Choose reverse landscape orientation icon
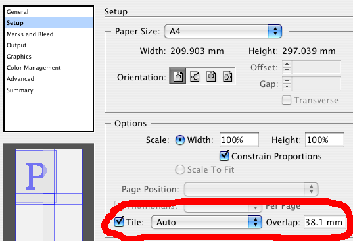Viewport: 353px width, 241px height. (227, 76)
